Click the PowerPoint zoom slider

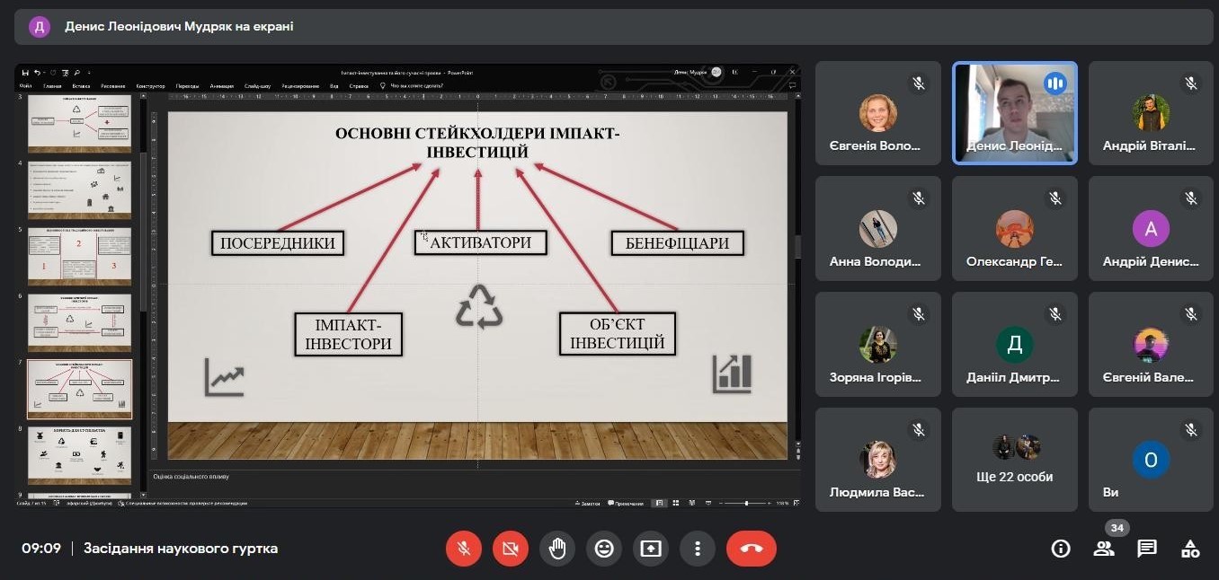[x=746, y=504]
